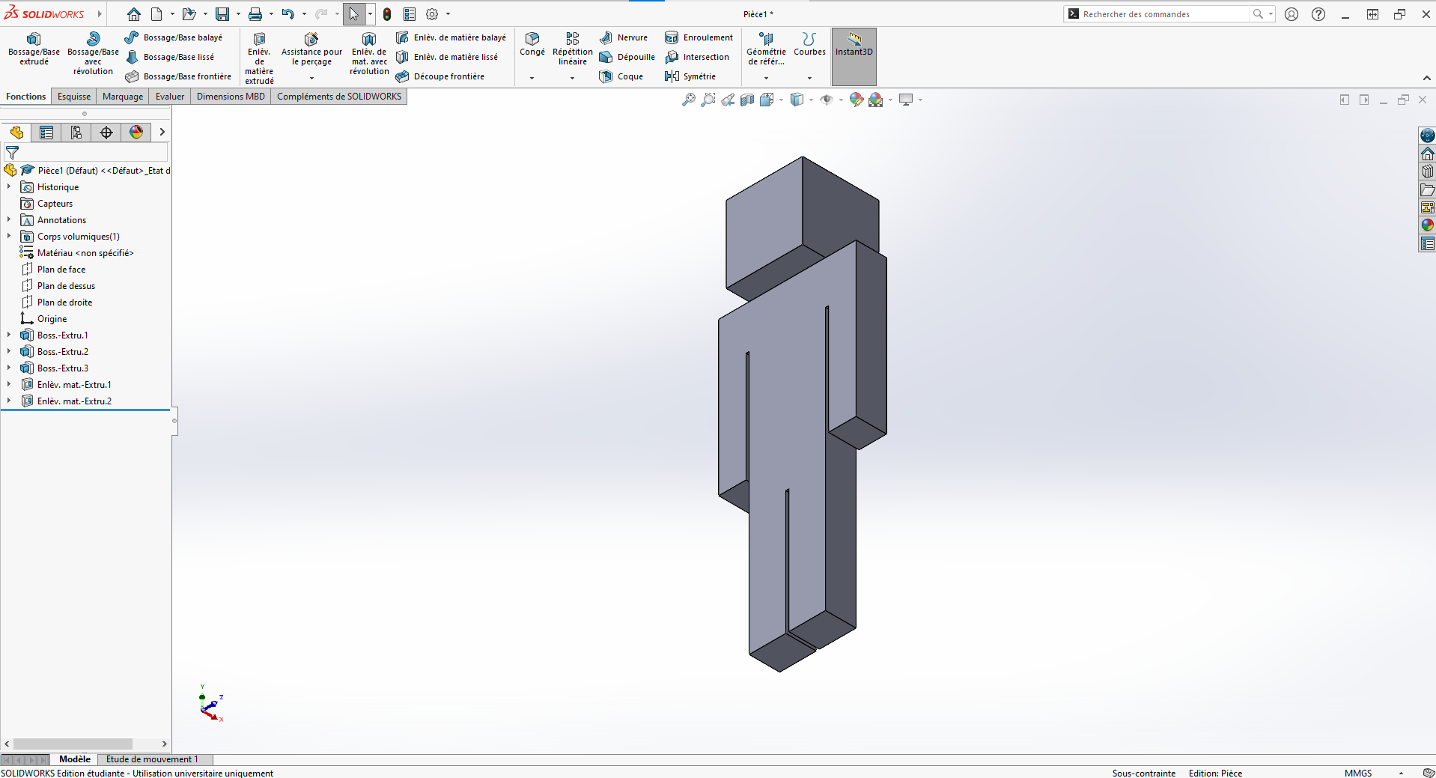Image resolution: width=1436 pixels, height=778 pixels.
Task: Switch to the Marquage tab
Action: click(x=123, y=97)
